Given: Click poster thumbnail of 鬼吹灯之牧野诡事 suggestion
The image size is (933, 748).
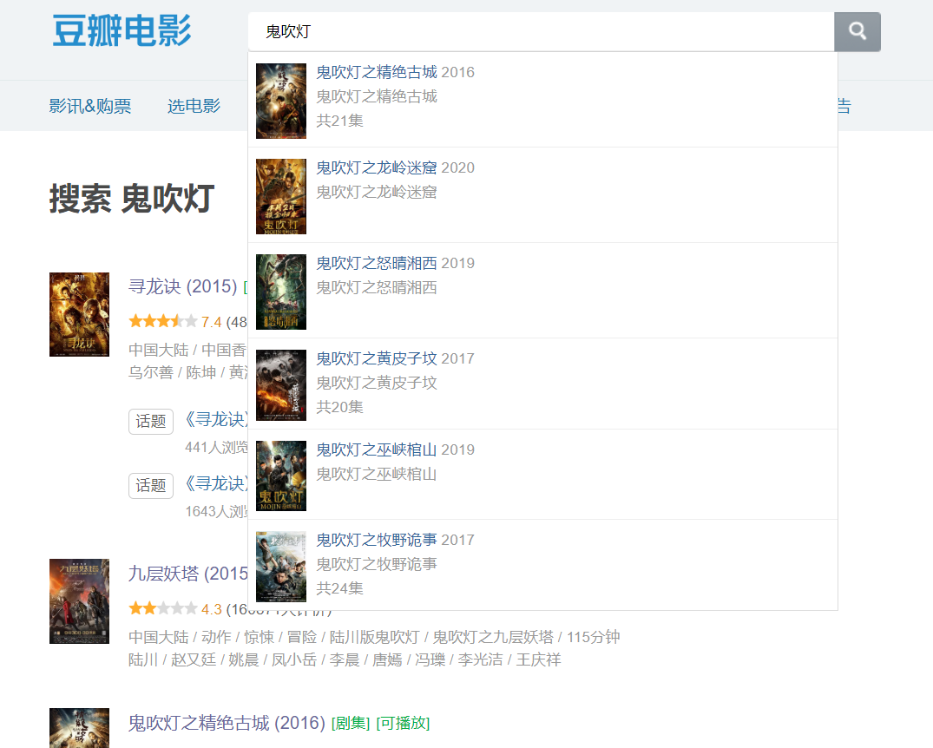Looking at the screenshot, I should pyautogui.click(x=281, y=567).
